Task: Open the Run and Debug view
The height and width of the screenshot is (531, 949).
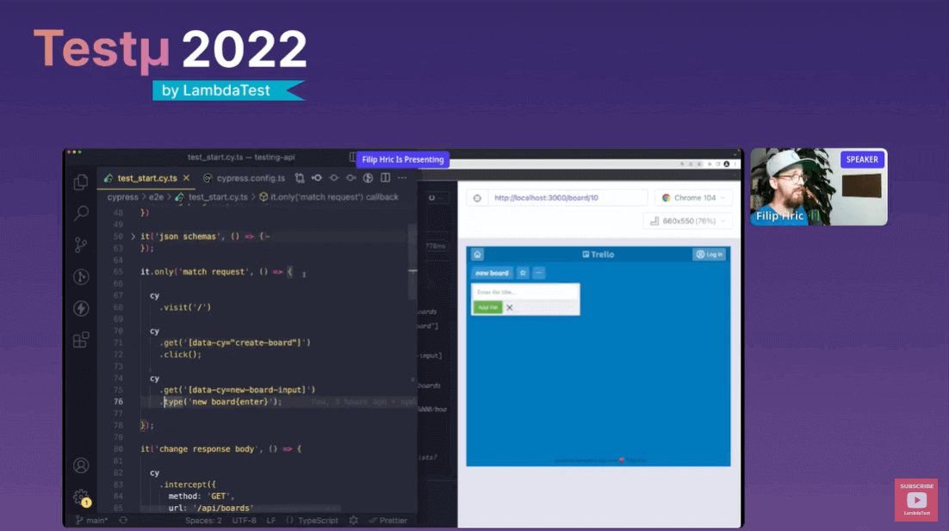Action: pyautogui.click(x=81, y=277)
